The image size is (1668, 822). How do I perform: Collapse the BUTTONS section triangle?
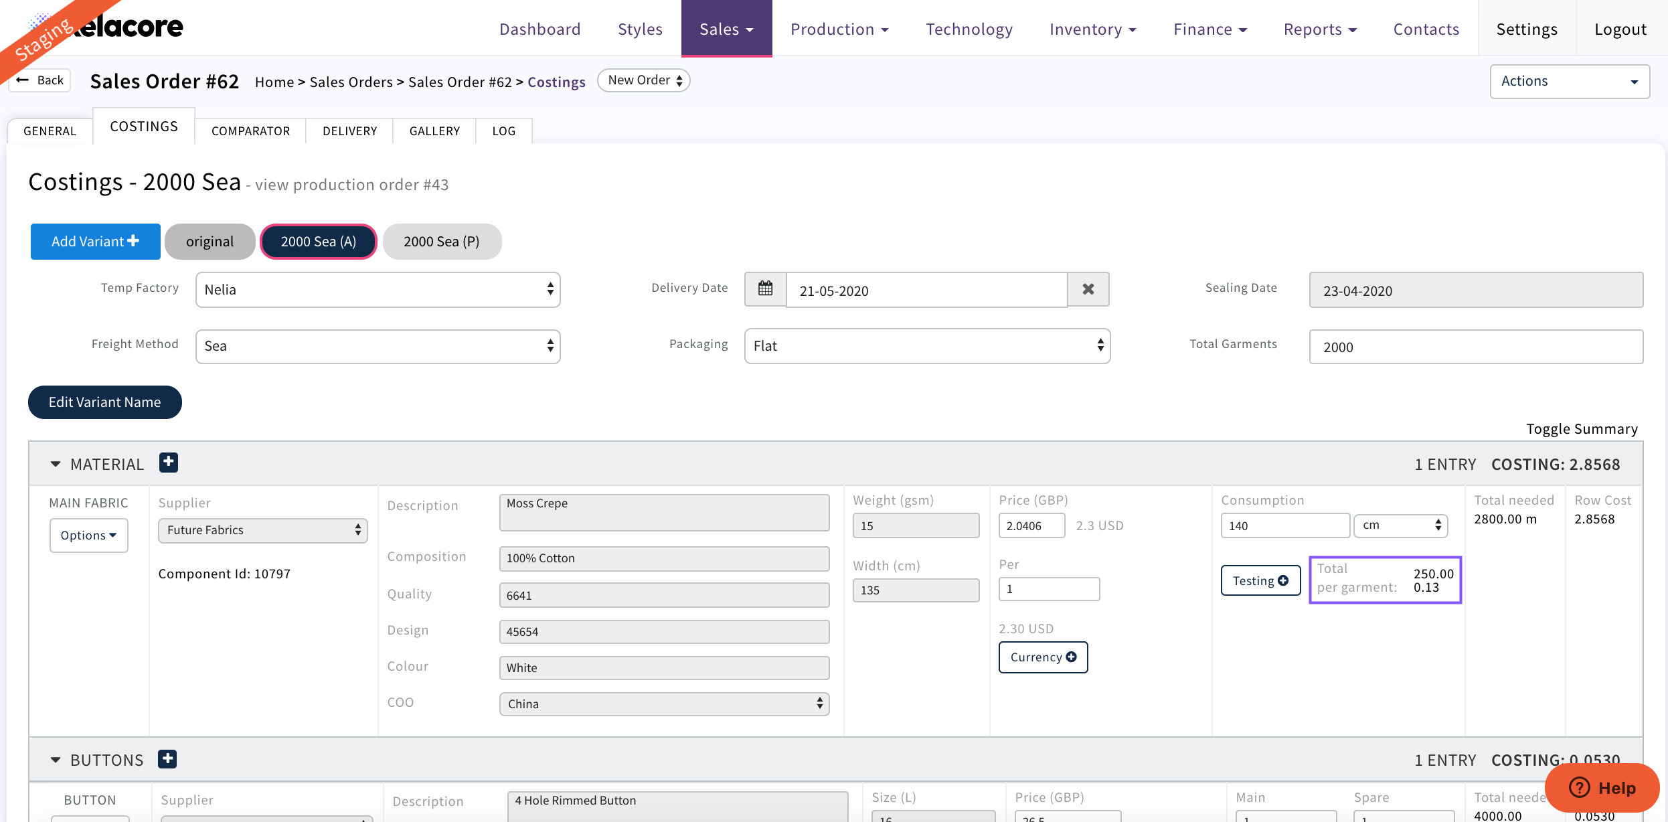coord(56,760)
